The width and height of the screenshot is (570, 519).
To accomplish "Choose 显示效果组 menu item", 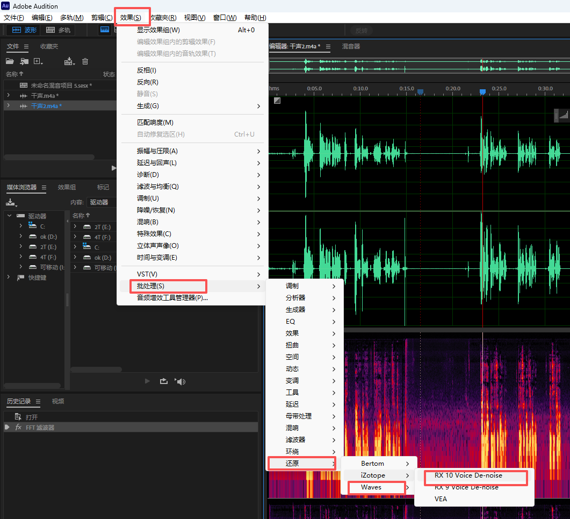I will (x=193, y=30).
